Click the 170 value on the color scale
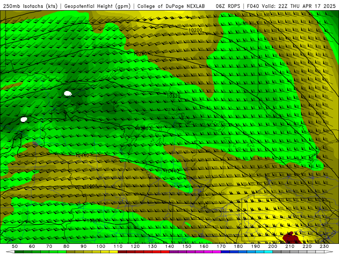The image size is (339, 254). (221, 246)
